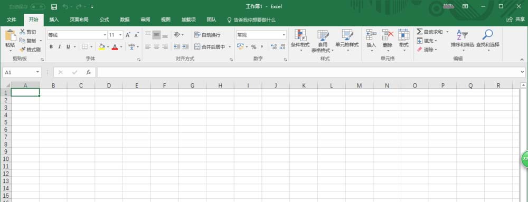Switch to the 插入 tab

(x=54, y=20)
